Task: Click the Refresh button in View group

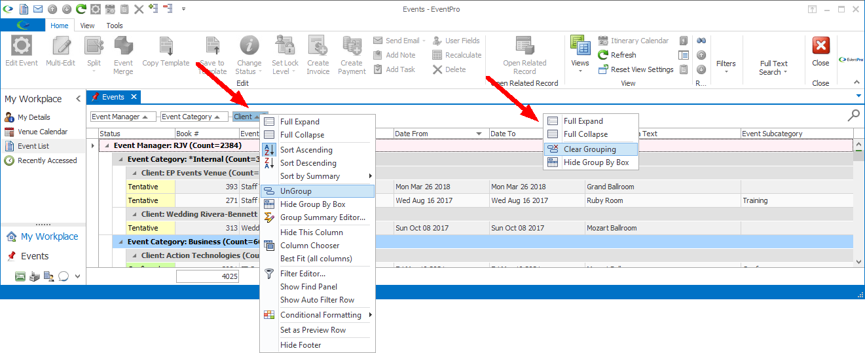Action: [617, 55]
